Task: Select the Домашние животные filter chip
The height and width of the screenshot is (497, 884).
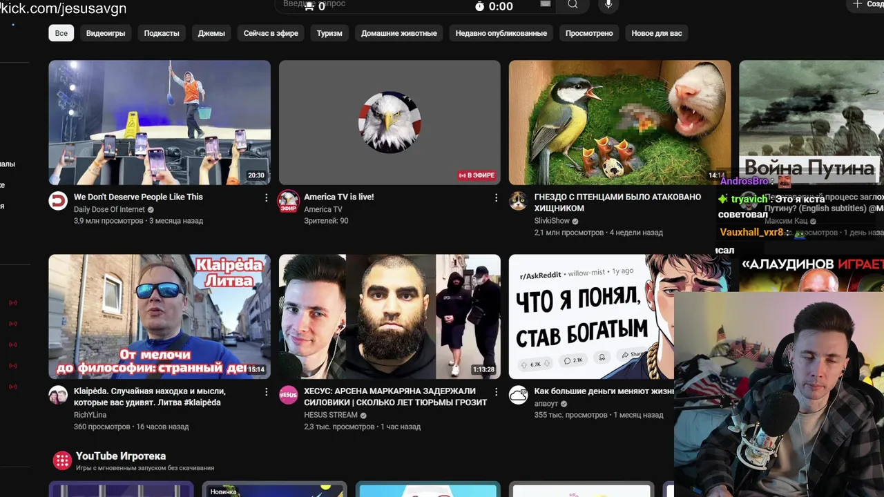Action: [399, 33]
